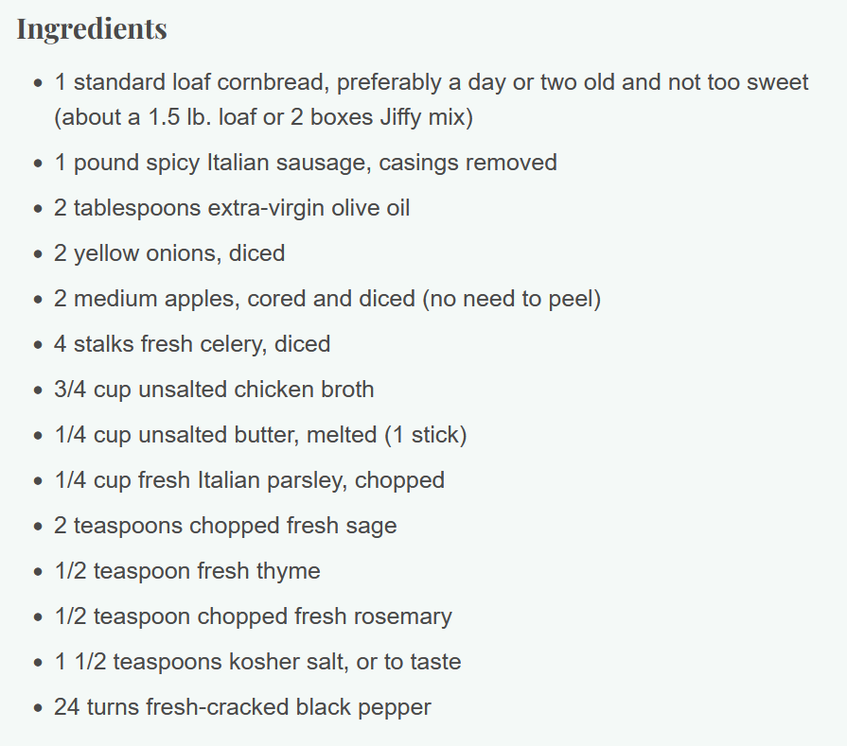Click the unsalted butter, melted line
This screenshot has width=847, height=746.
point(260,435)
